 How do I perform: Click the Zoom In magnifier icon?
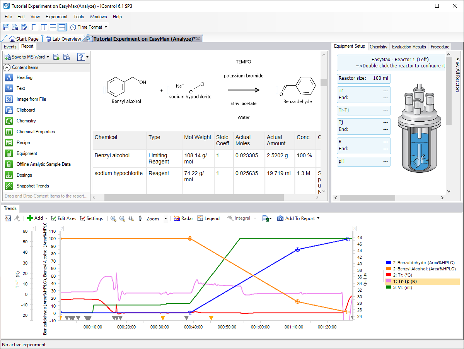[x=113, y=218]
